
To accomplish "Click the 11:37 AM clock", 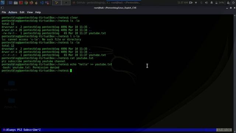I will (x=183, y=3).
